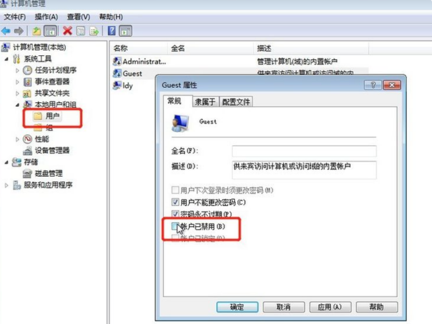Expand the 任务计划程序 tree node
This screenshot has width=432, height=324.
[17, 70]
